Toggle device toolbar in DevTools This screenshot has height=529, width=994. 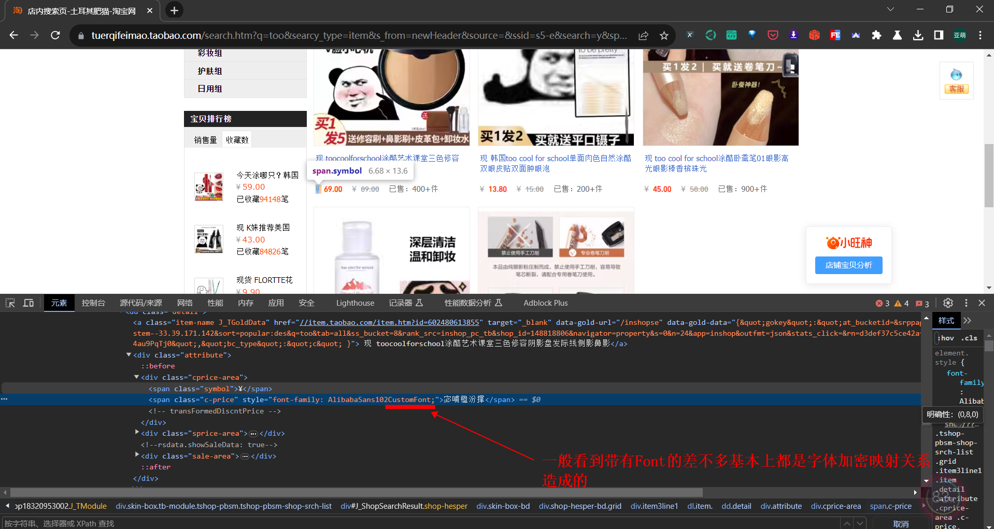tap(29, 303)
